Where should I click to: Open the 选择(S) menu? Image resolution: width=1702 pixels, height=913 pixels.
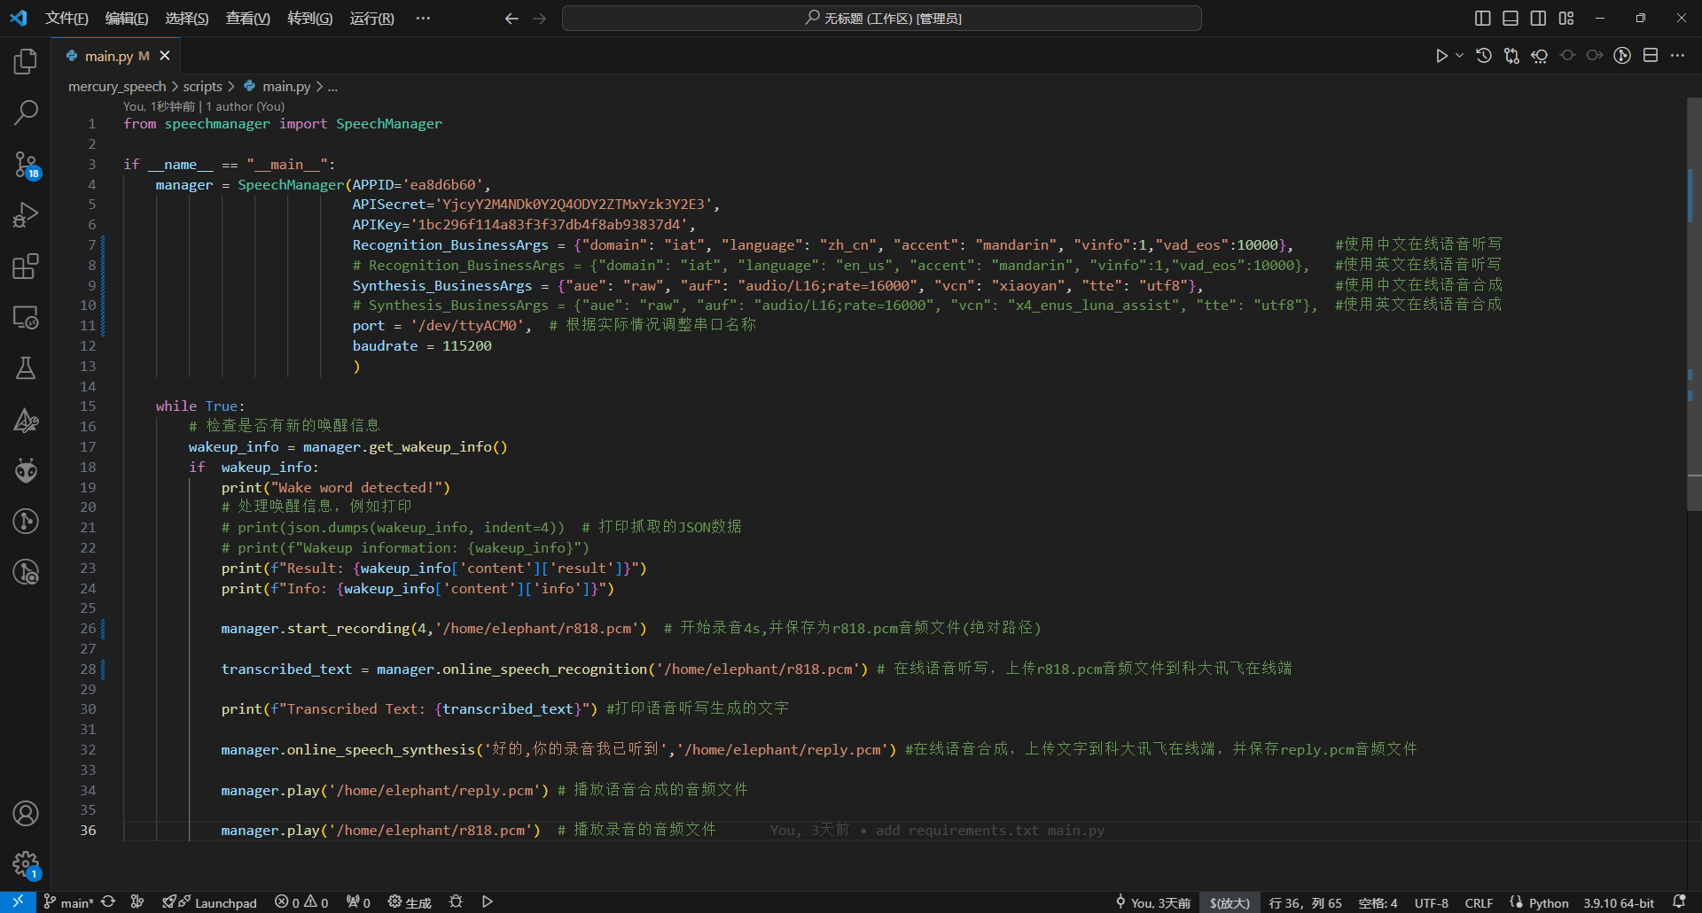[x=187, y=19]
